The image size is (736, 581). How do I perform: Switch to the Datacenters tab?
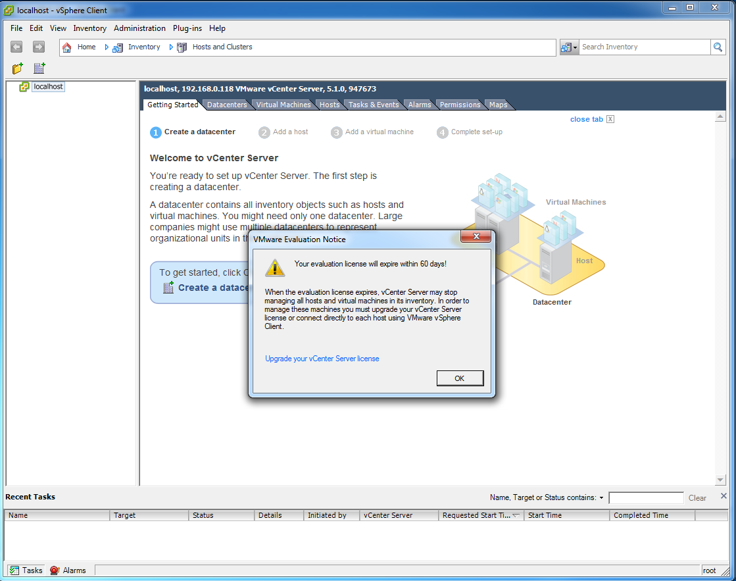tap(227, 105)
